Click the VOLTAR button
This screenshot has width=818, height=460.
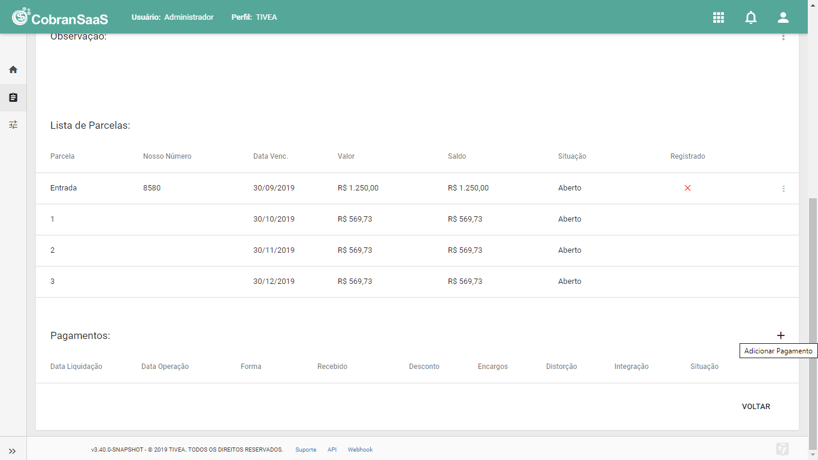point(756,407)
